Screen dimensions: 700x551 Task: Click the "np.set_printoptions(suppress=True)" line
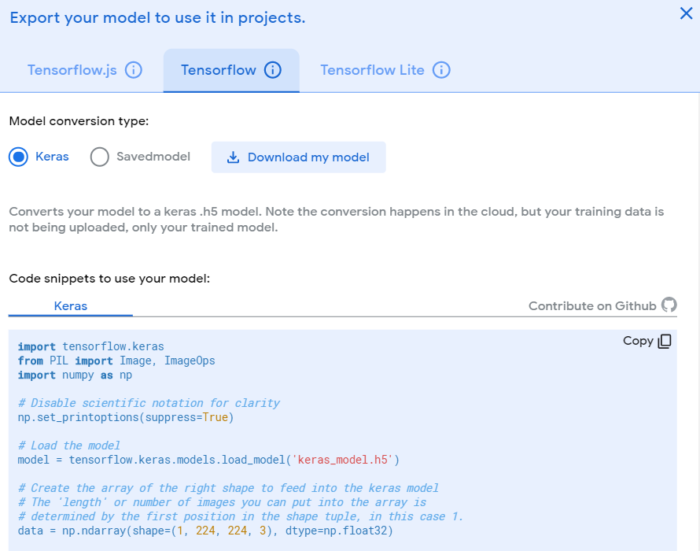click(x=126, y=417)
